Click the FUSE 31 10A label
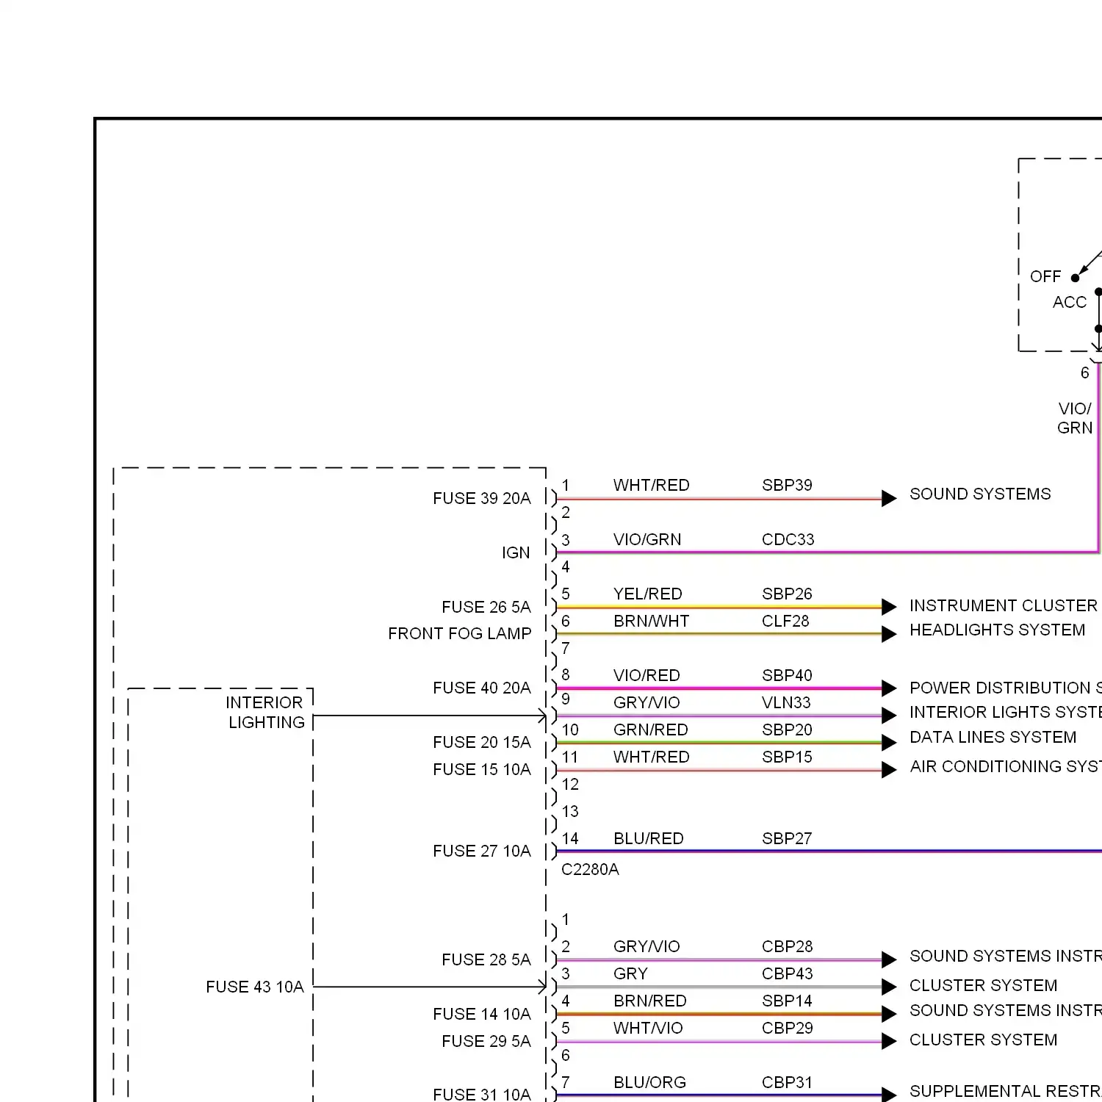 click(481, 1094)
